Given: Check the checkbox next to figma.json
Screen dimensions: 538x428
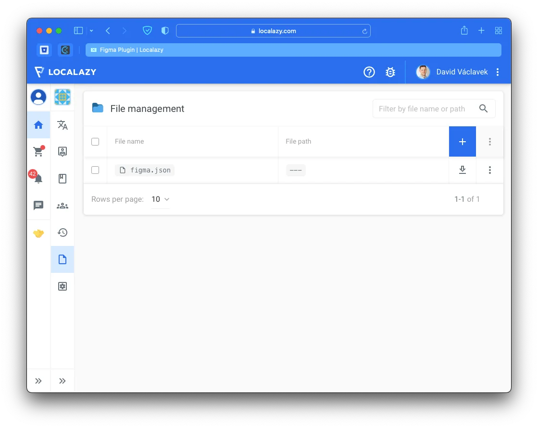Looking at the screenshot, I should tap(95, 170).
